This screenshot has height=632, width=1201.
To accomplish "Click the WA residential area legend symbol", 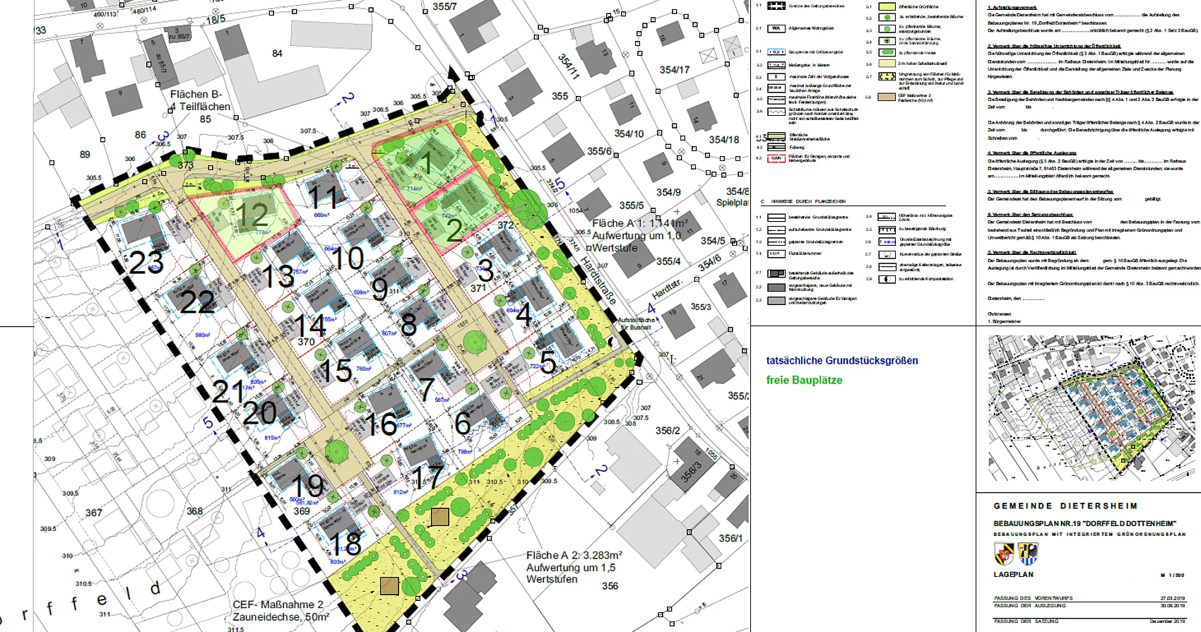I will (x=776, y=29).
